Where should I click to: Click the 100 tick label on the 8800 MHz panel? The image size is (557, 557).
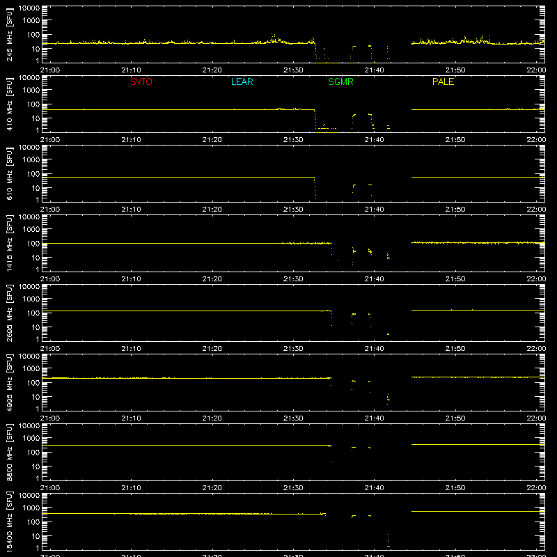pyautogui.click(x=33, y=452)
